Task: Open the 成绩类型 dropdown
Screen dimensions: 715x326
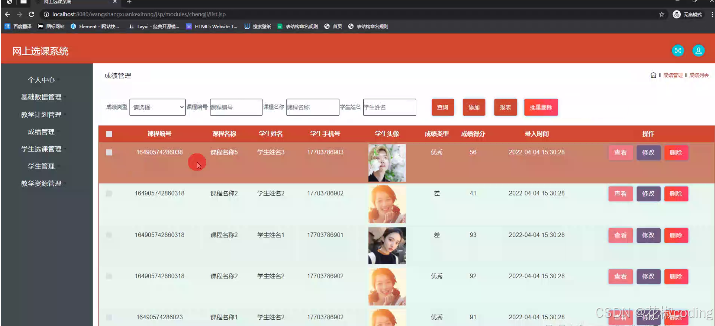Action: [x=158, y=107]
